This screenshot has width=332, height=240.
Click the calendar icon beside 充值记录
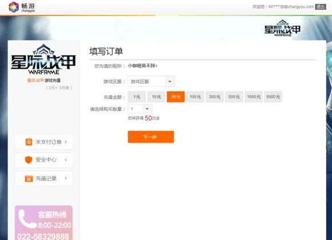(29, 178)
